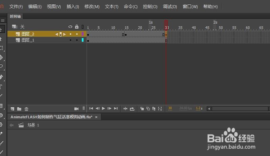Go to previous keyframe on 图层_2
Image resolution: width=270 pixels, height=156 pixels.
tap(57, 34)
